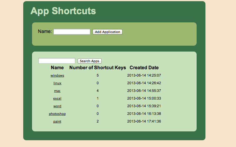The height and width of the screenshot is (147, 236).
Task: Click the Name: form label
Action: (x=45, y=32)
